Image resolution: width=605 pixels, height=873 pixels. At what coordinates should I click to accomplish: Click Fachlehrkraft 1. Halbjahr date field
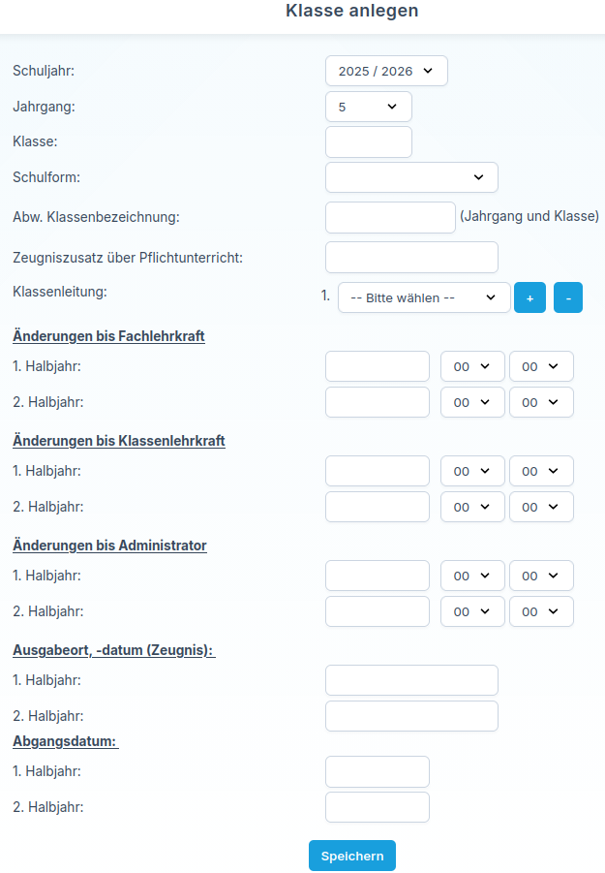pos(378,366)
